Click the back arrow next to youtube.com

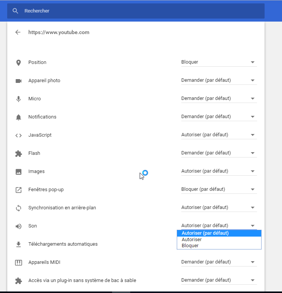pos(18,32)
